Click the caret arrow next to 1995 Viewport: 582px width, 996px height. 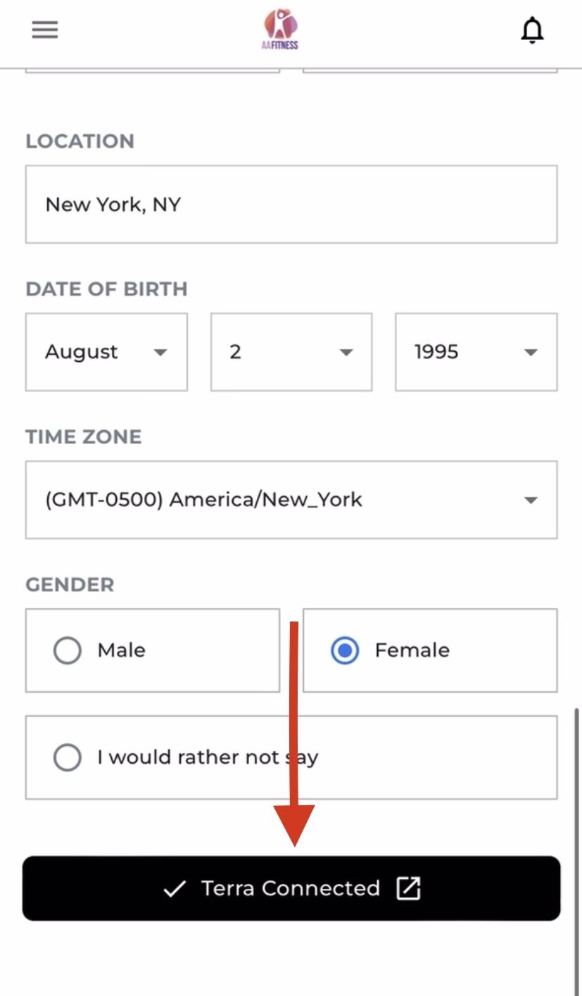tap(531, 352)
